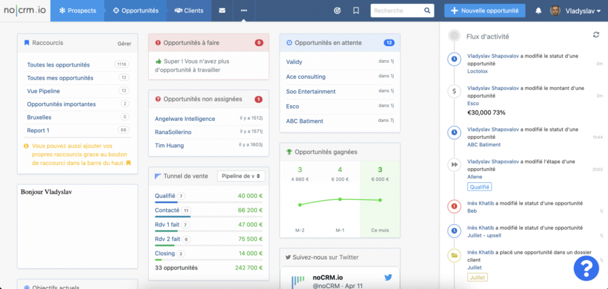Expand the Pipeline de vente dropdown
The height and width of the screenshot is (289, 608).
click(241, 176)
